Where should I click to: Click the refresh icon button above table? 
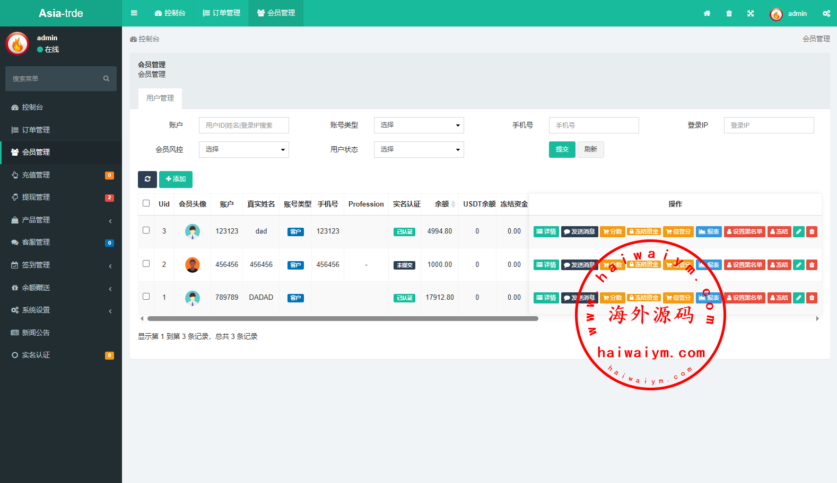(147, 179)
